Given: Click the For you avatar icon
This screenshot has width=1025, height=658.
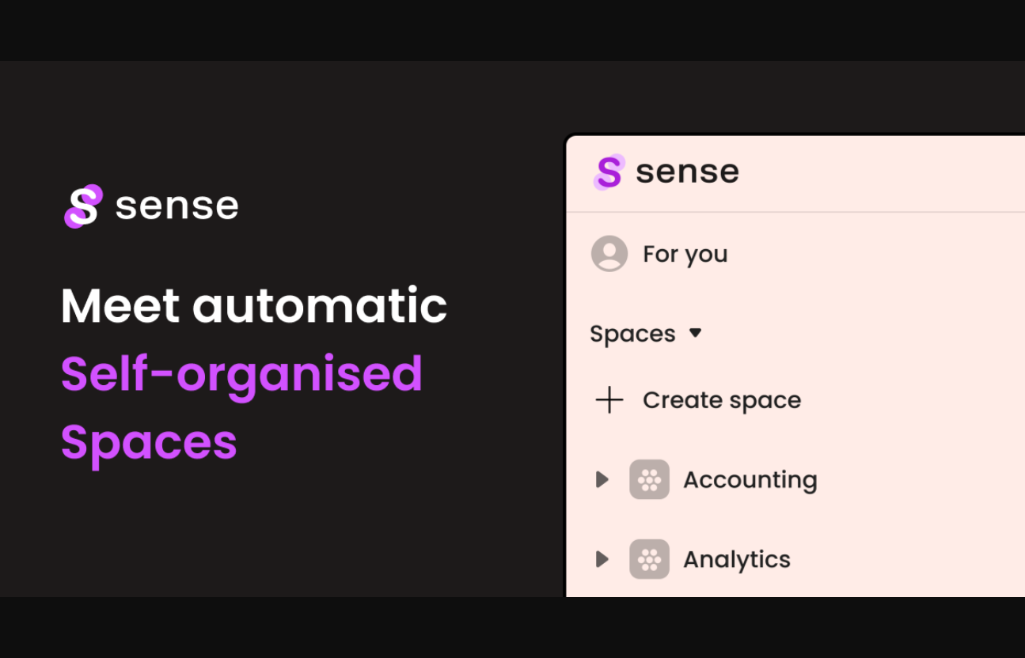Looking at the screenshot, I should point(609,254).
